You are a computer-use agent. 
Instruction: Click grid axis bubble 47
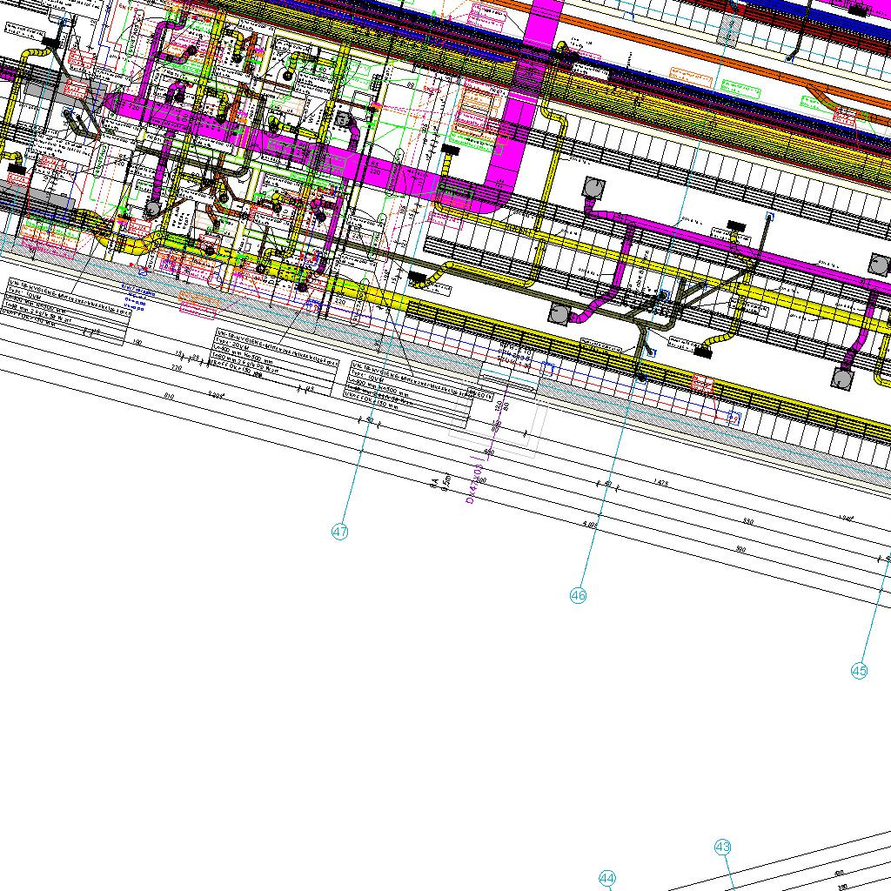pos(340,532)
